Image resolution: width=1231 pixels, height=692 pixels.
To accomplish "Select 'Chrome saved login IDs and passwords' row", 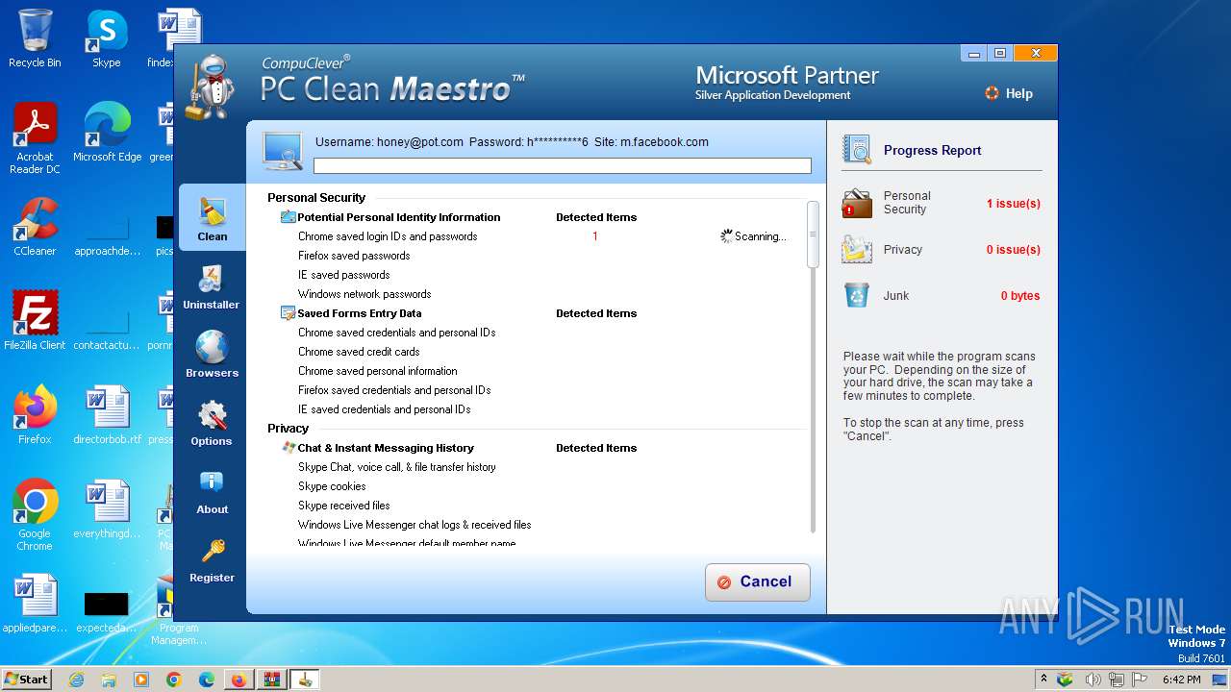I will coord(388,236).
